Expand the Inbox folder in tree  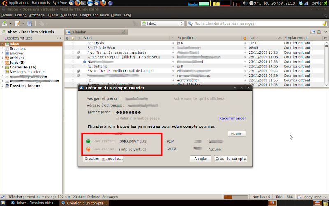click(2, 44)
